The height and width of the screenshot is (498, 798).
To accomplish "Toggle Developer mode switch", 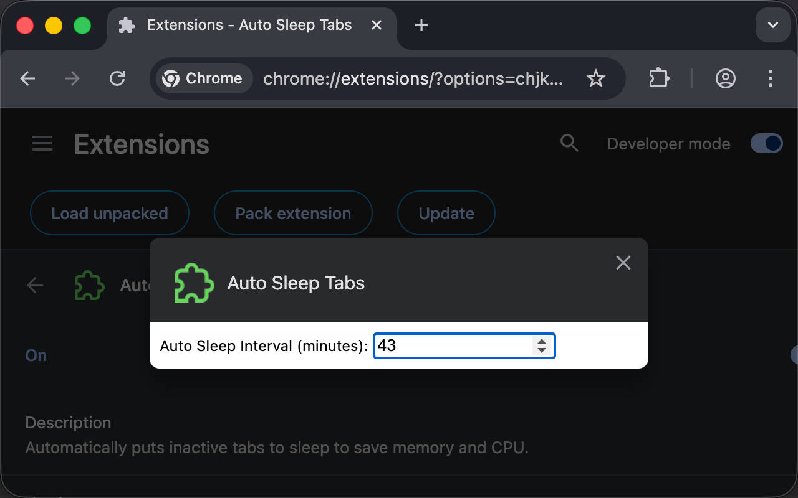I will [x=766, y=144].
